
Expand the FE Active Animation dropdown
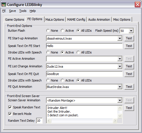120,59
